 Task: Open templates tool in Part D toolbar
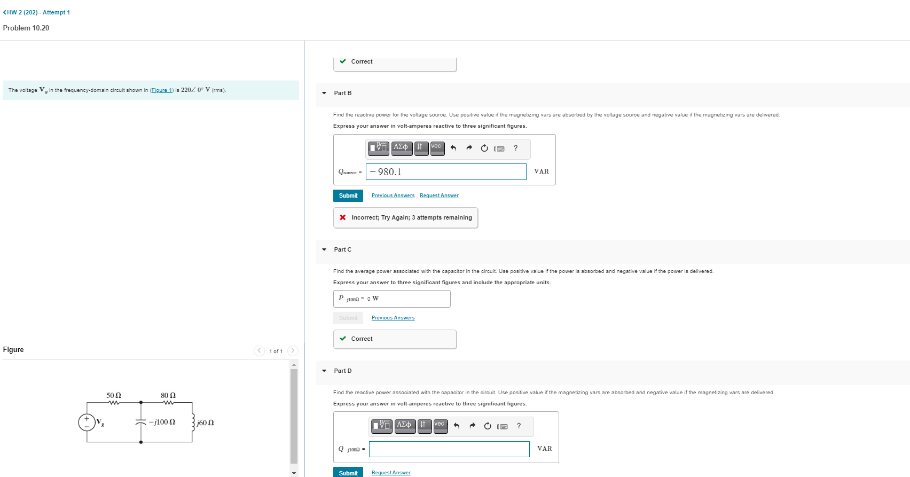tap(382, 426)
